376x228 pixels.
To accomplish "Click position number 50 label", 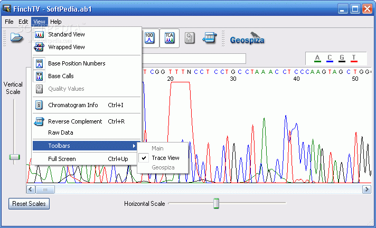I will pyautogui.click(x=355, y=79).
